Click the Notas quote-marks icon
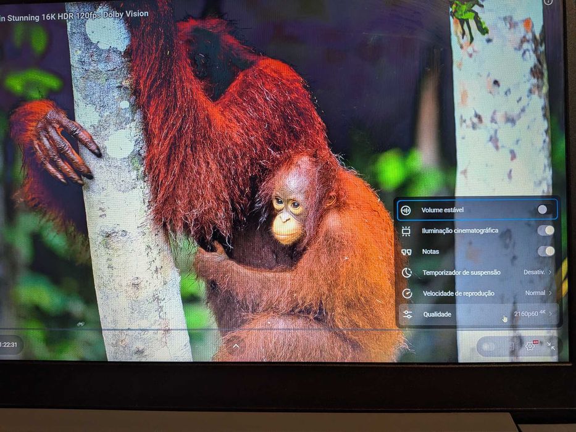The image size is (576, 432). pyautogui.click(x=406, y=252)
